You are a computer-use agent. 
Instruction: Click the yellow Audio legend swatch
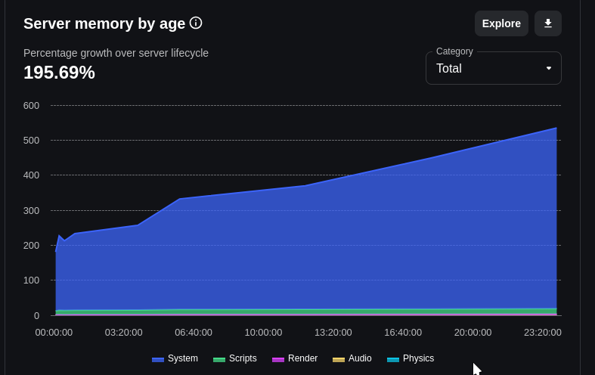point(339,359)
